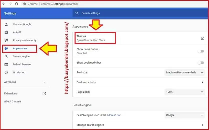Open the search engine dropdown showing Google
The width and height of the screenshot is (209, 130).
pyautogui.click(x=184, y=115)
